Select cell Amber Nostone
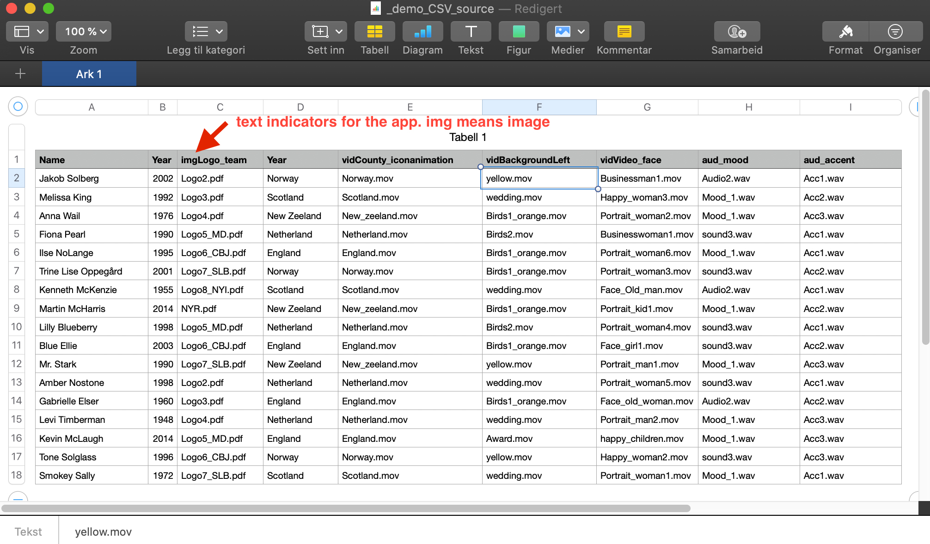 click(92, 383)
